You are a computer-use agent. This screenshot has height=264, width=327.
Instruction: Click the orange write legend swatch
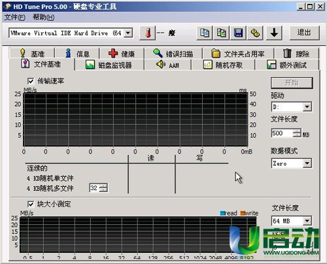click(x=243, y=213)
